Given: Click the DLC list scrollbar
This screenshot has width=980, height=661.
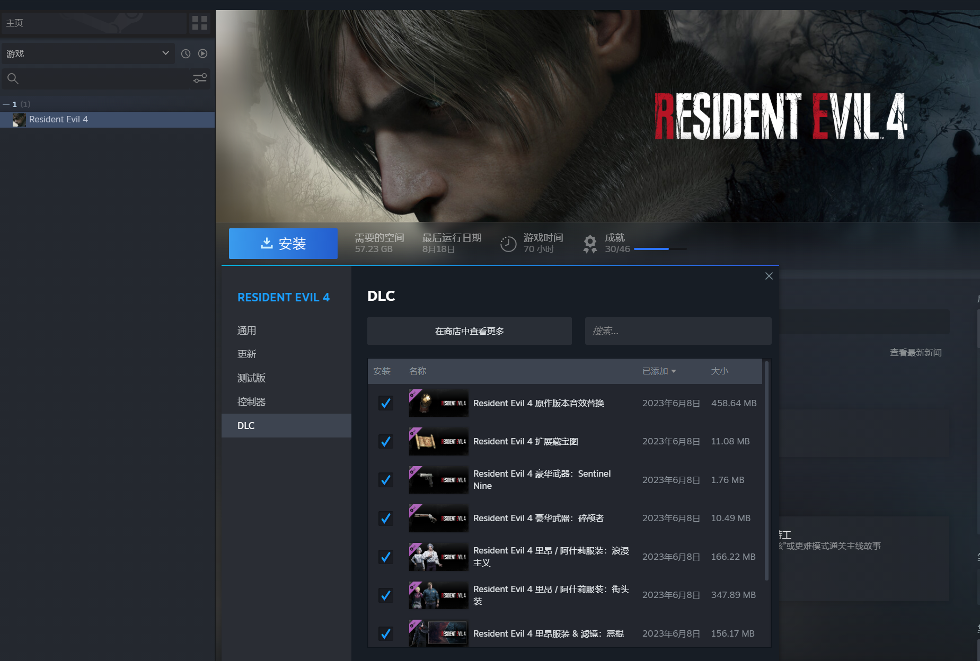Looking at the screenshot, I should 766,470.
